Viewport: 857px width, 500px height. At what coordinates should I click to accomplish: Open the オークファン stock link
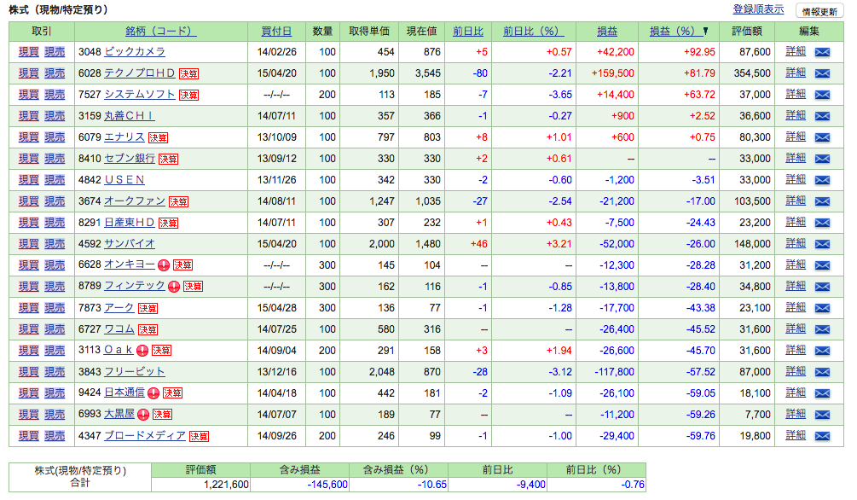pos(135,201)
